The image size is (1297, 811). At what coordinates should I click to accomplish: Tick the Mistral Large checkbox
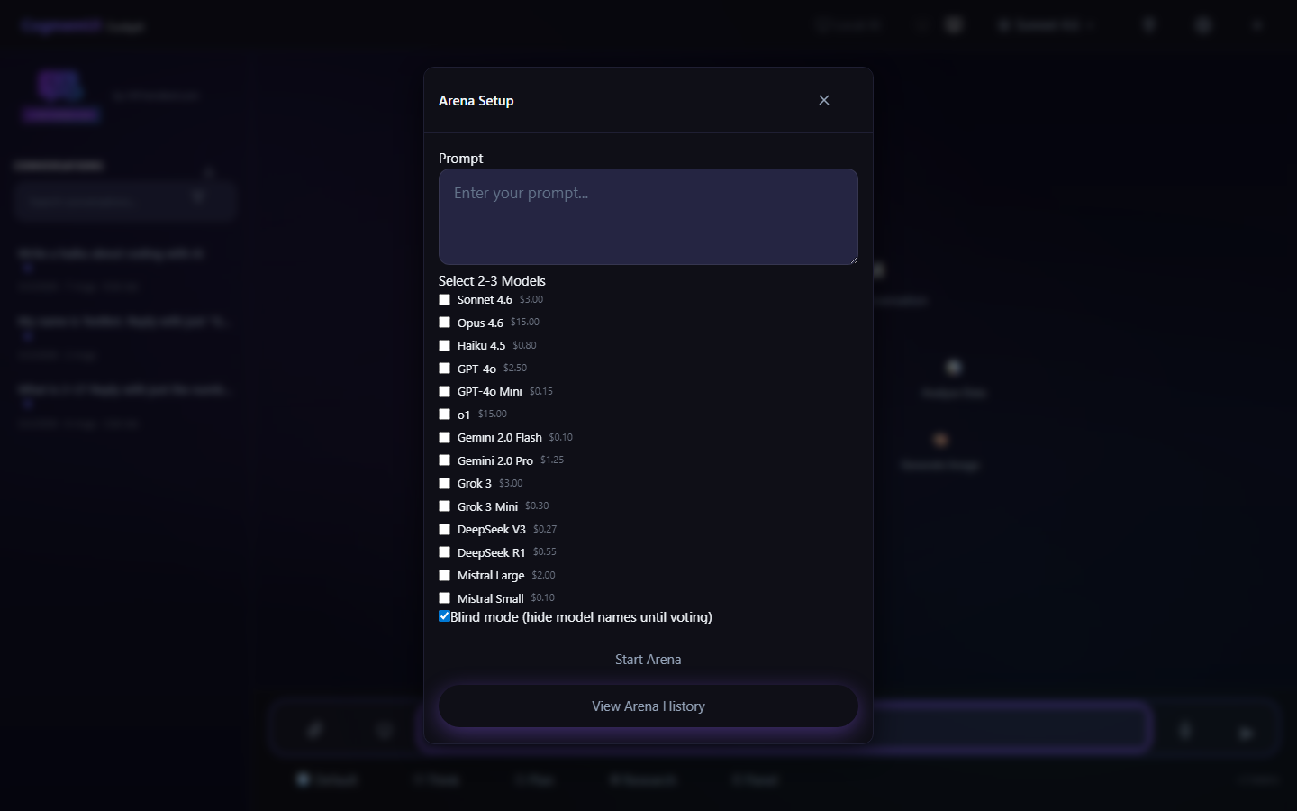pyautogui.click(x=444, y=575)
